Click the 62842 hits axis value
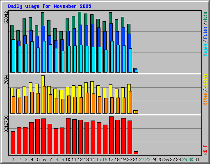The width and height of the screenshot is (210, 164). pyautogui.click(x=6, y=17)
